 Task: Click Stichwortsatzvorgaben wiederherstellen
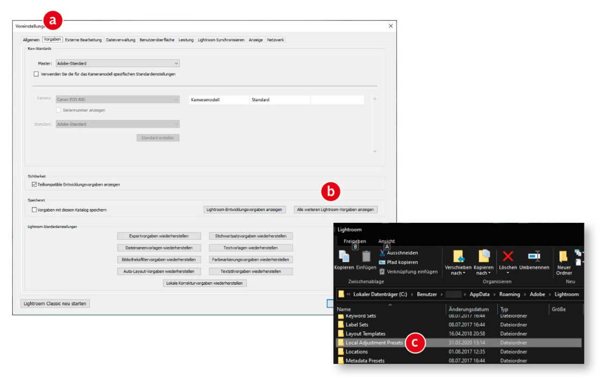coord(250,236)
